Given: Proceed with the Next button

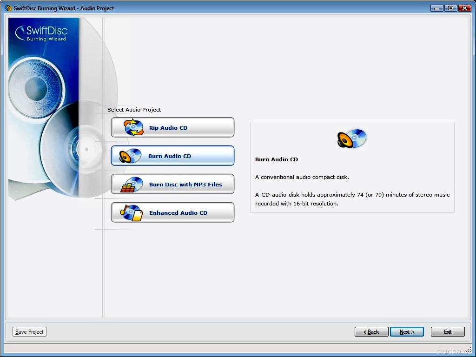Looking at the screenshot, I should (407, 332).
